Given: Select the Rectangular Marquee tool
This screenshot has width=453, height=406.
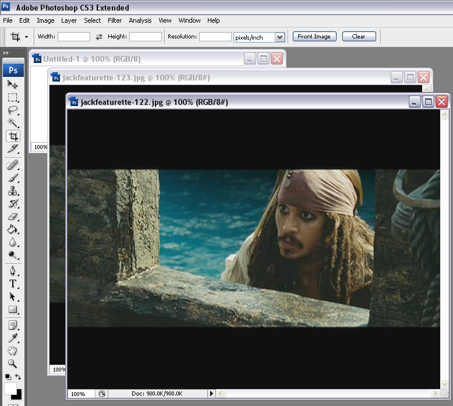Looking at the screenshot, I should click(x=13, y=97).
